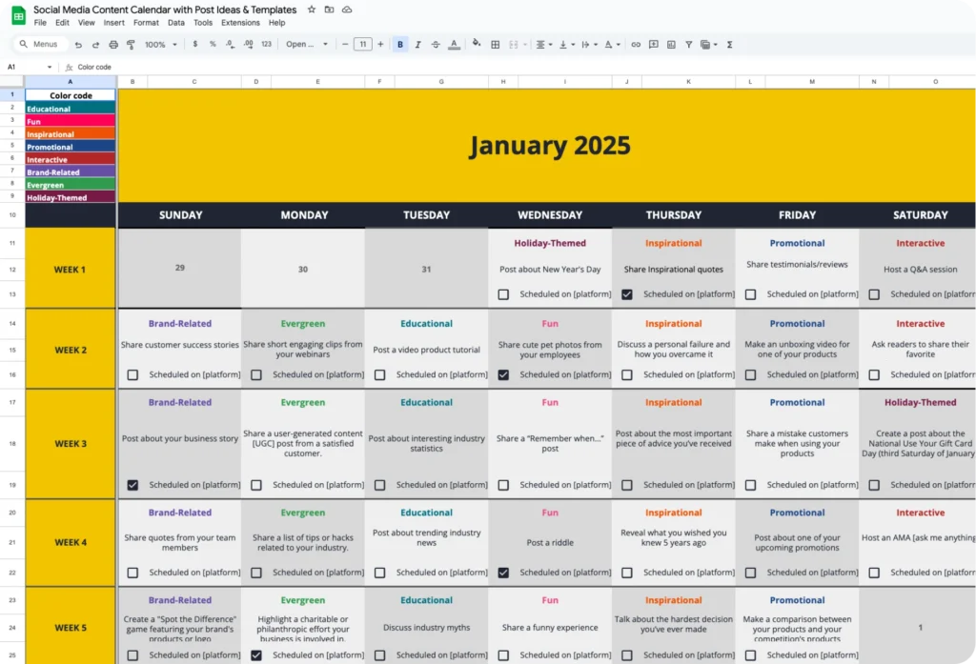This screenshot has height=664, width=976.
Task: Open the Extensions menu
Action: [239, 23]
